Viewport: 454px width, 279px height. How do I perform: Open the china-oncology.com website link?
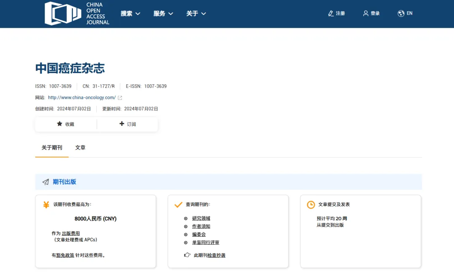coord(82,98)
